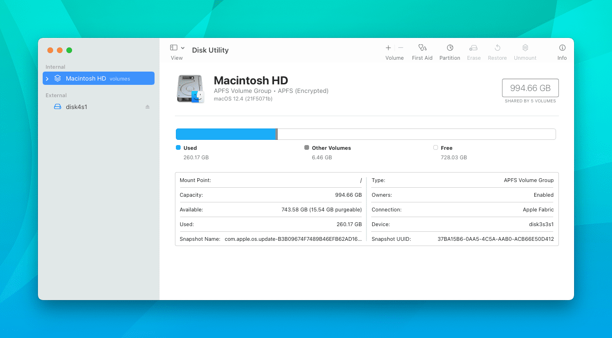Screen dimensions: 612x338
Task: Click the Snapshot UUID value text
Action: point(495,239)
